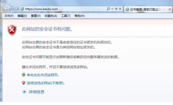Click the text 安全证书问题可能显示试图欺骗您或截获您向服务器发送的数据。
The height and width of the screenshot is (105, 173).
coord(70,57)
